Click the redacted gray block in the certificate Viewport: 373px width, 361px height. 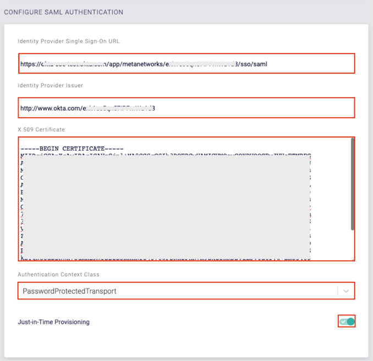click(x=165, y=204)
